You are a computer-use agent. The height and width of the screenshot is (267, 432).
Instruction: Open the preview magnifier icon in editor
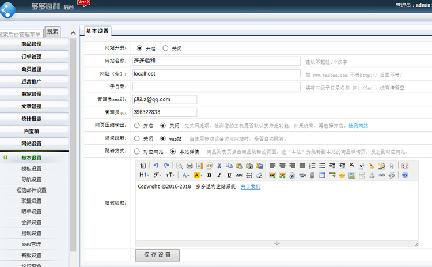[179, 166]
